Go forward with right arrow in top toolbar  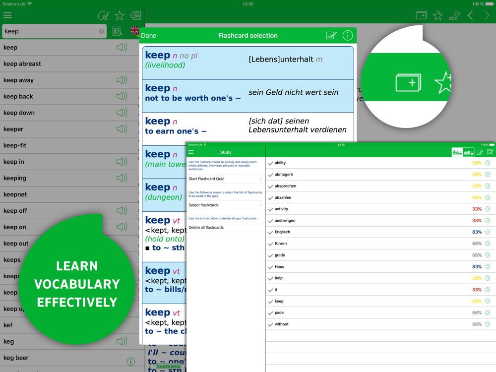tap(487, 15)
